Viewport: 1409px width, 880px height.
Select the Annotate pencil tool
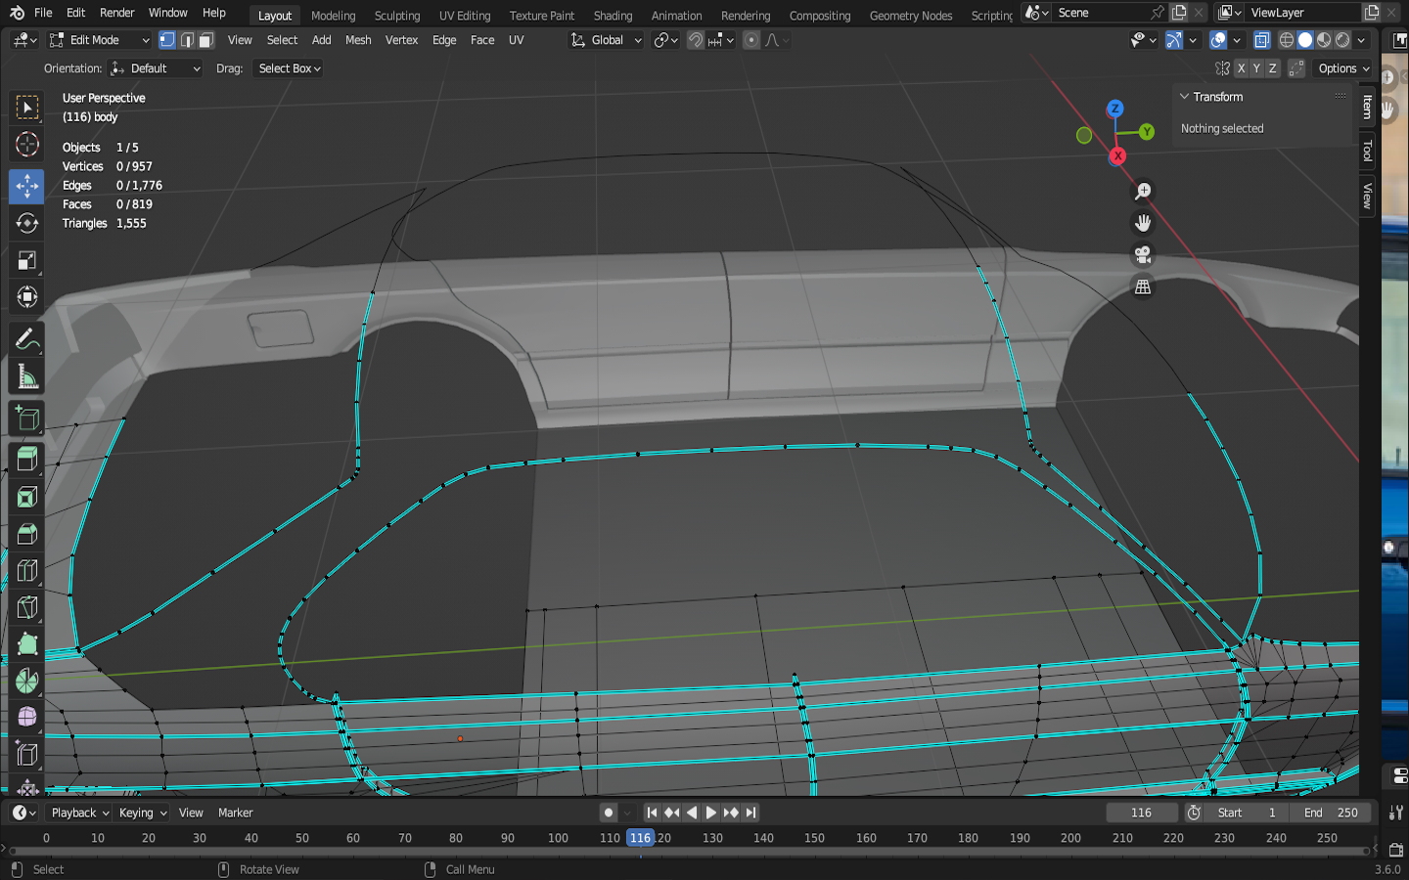click(x=26, y=339)
